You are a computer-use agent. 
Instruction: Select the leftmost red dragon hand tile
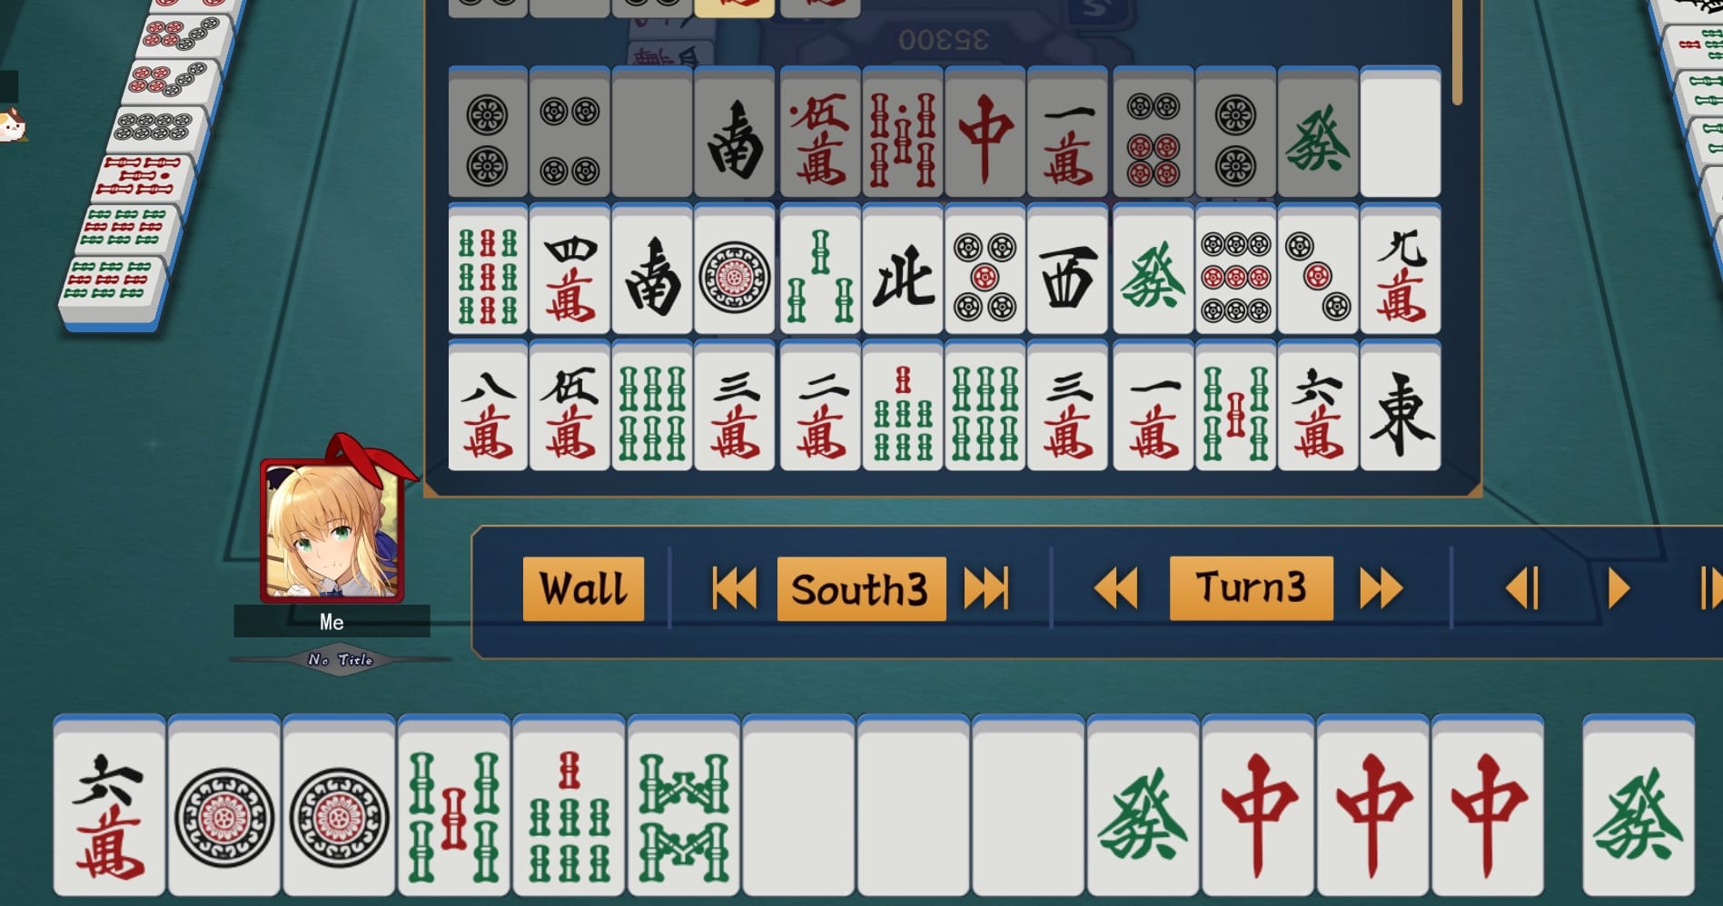1259,808
